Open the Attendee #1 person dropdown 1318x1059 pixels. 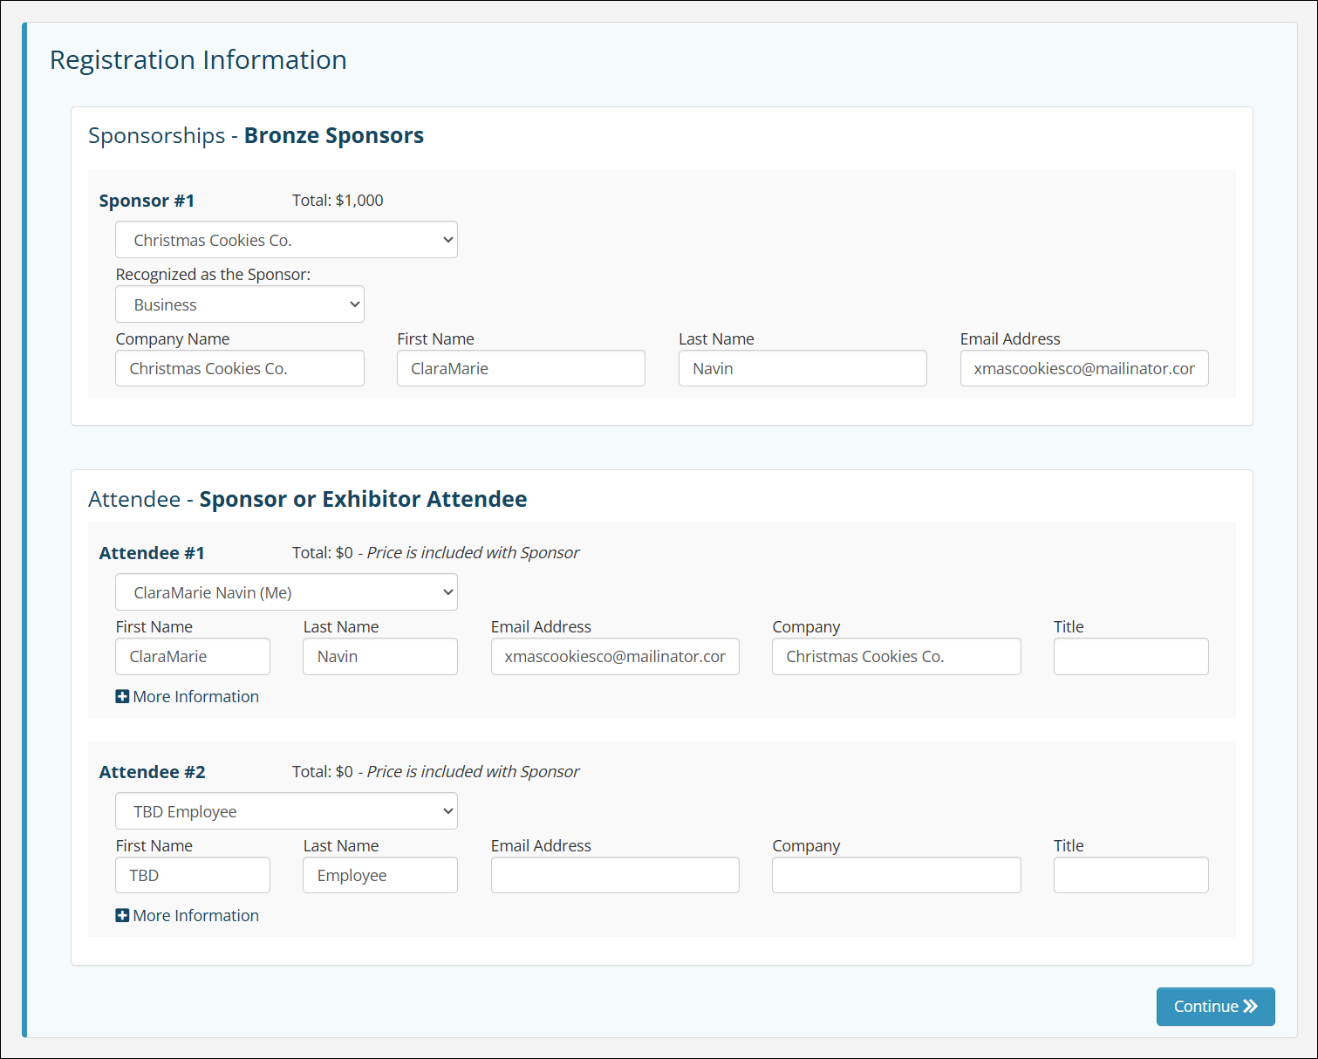tap(286, 592)
